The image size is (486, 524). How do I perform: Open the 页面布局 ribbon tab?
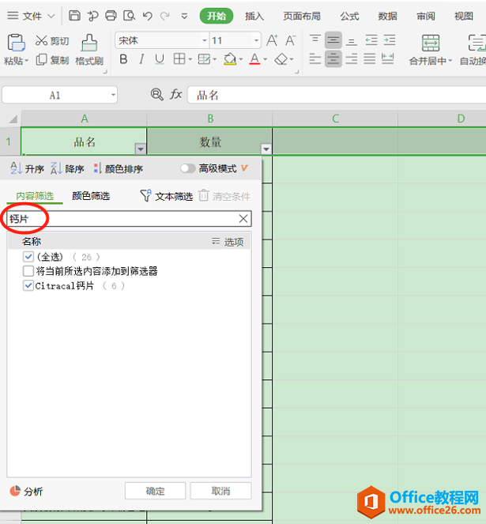[x=302, y=16]
